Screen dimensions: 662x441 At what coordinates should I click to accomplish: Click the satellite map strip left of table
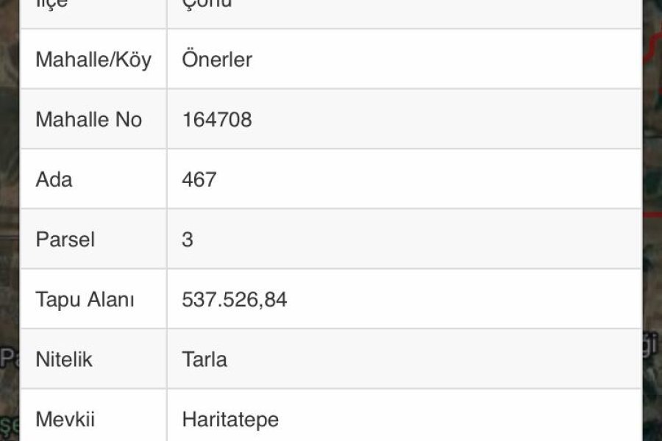[x=10, y=220]
